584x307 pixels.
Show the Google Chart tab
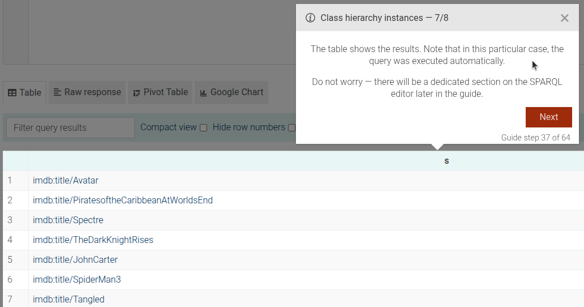pos(231,92)
